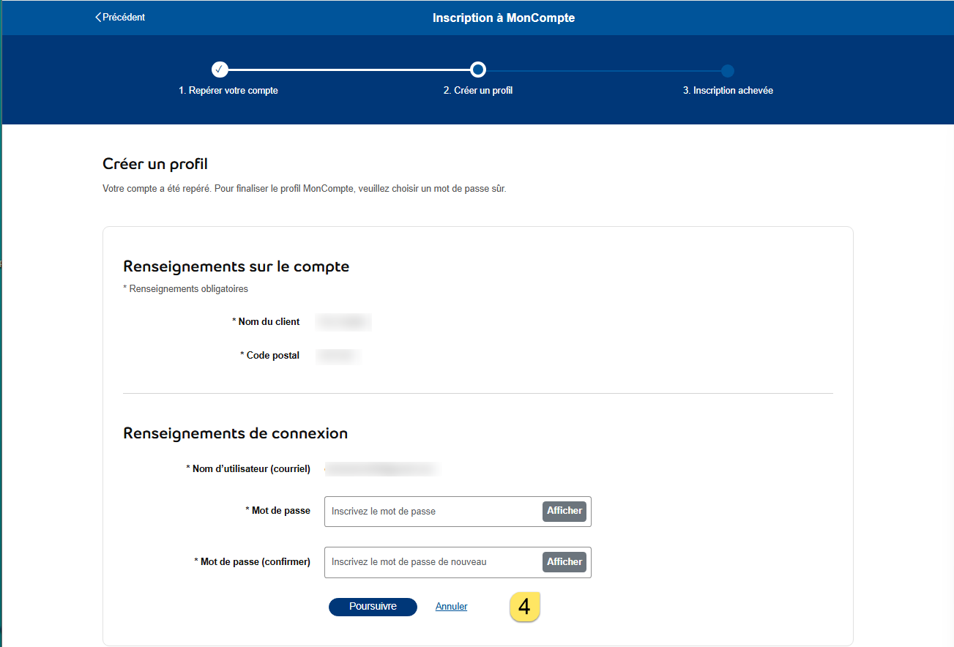Viewport: 954px width, 647px height.
Task: Click the completed step 1 checkmark circle
Action: (220, 70)
